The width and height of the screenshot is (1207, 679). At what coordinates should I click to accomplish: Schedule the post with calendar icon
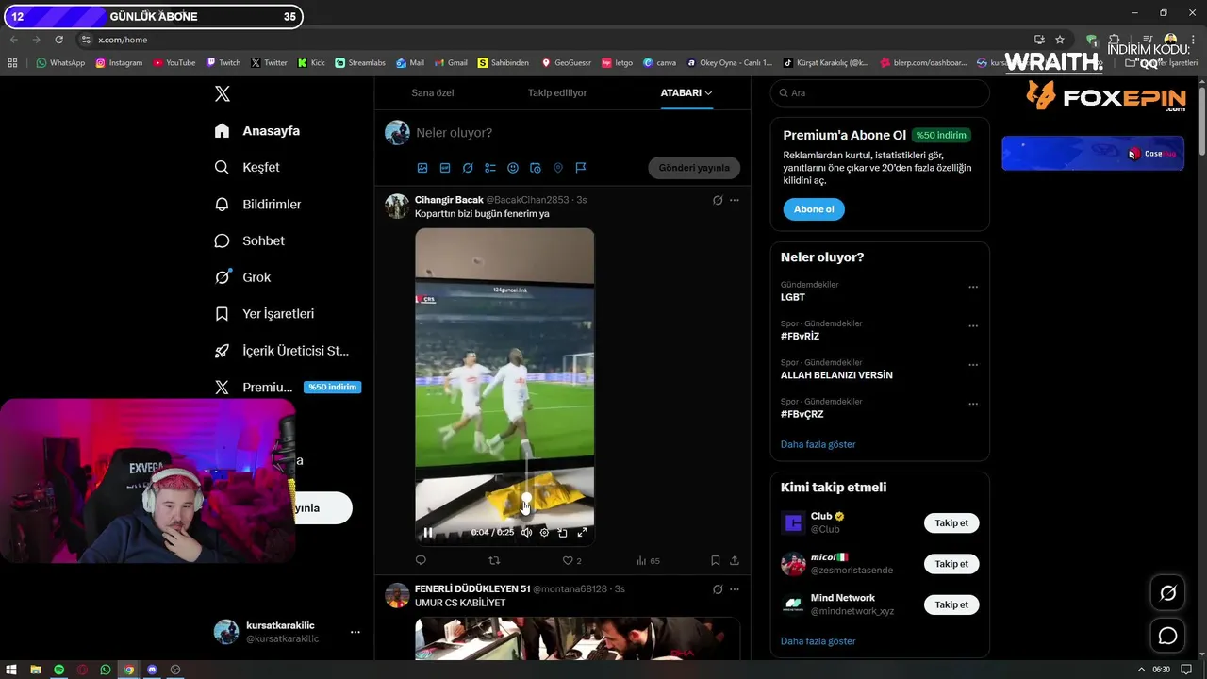(x=536, y=168)
